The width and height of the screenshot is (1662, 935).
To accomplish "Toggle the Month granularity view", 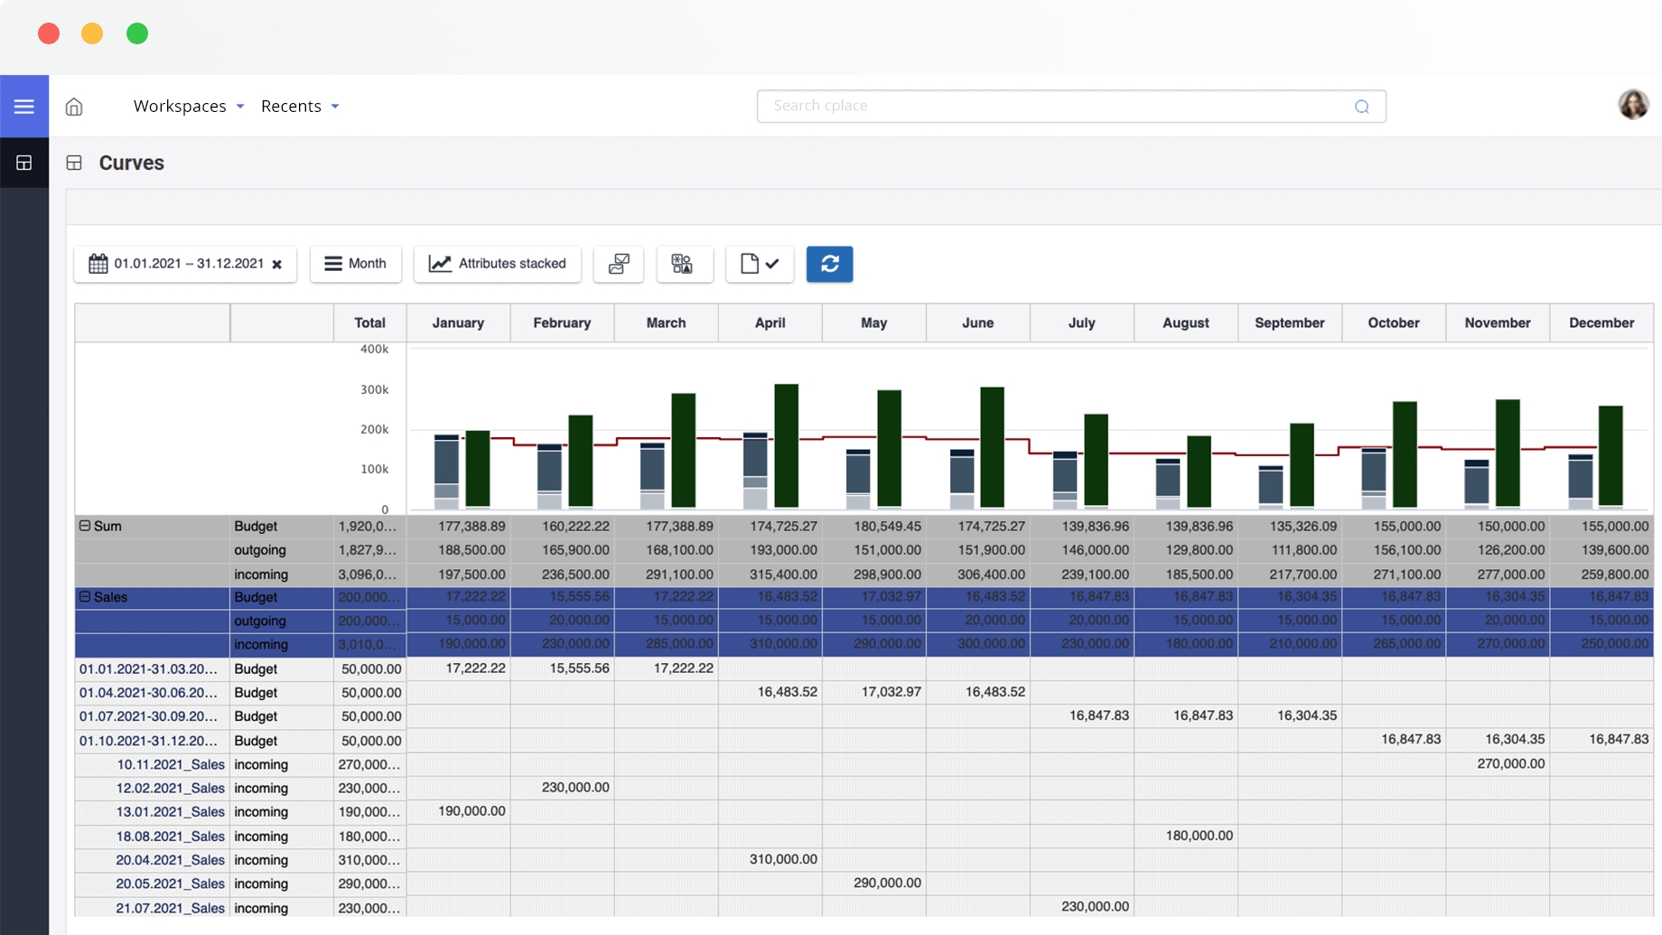I will coord(356,264).
